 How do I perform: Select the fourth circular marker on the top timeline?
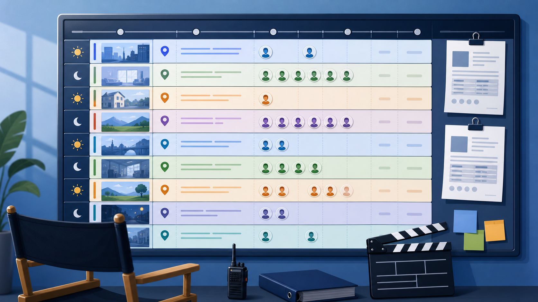point(348,32)
